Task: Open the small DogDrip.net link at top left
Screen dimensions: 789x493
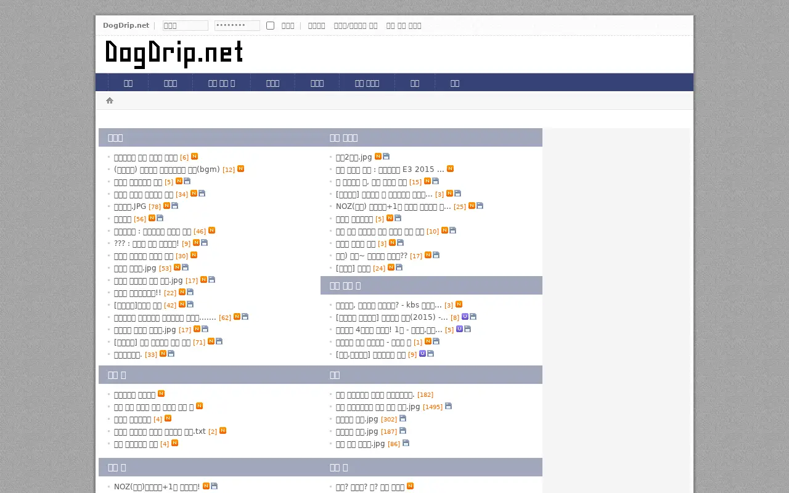Action: pyautogui.click(x=126, y=25)
